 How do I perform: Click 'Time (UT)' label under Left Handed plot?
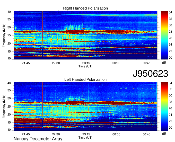(85, 138)
